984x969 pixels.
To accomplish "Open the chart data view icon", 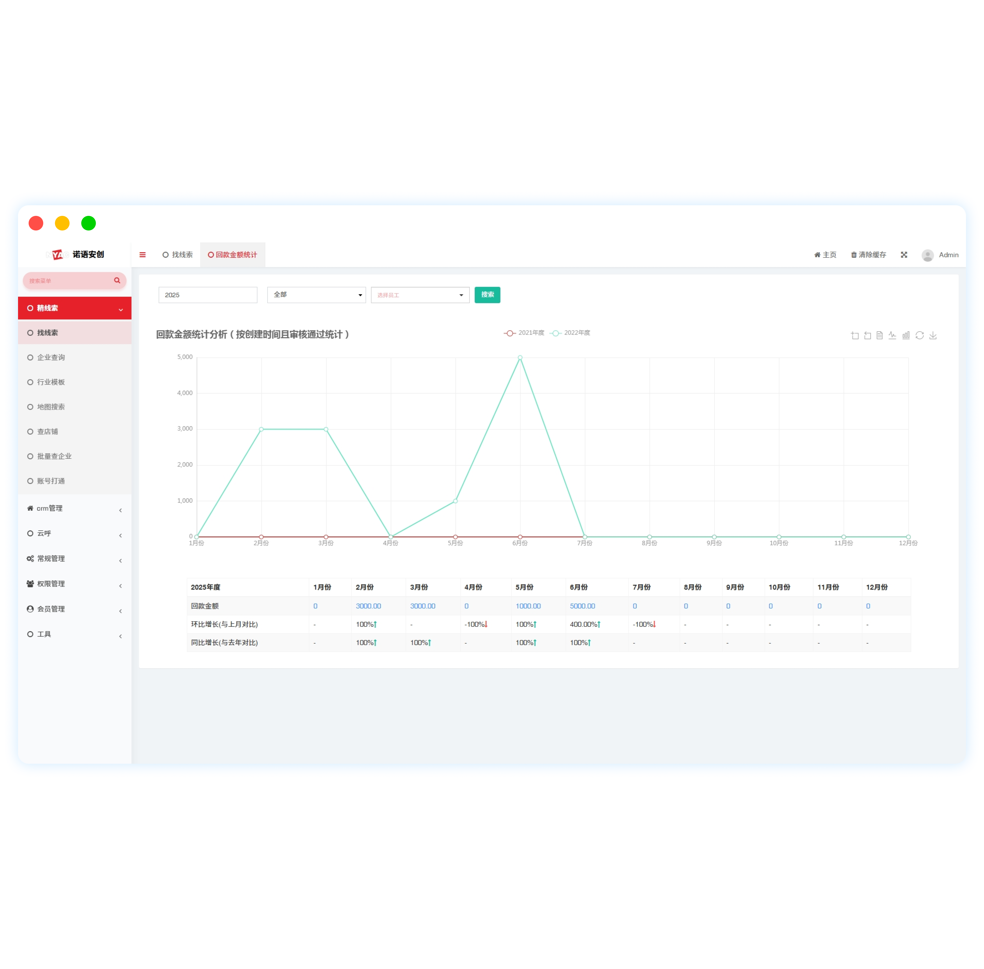I will point(879,335).
